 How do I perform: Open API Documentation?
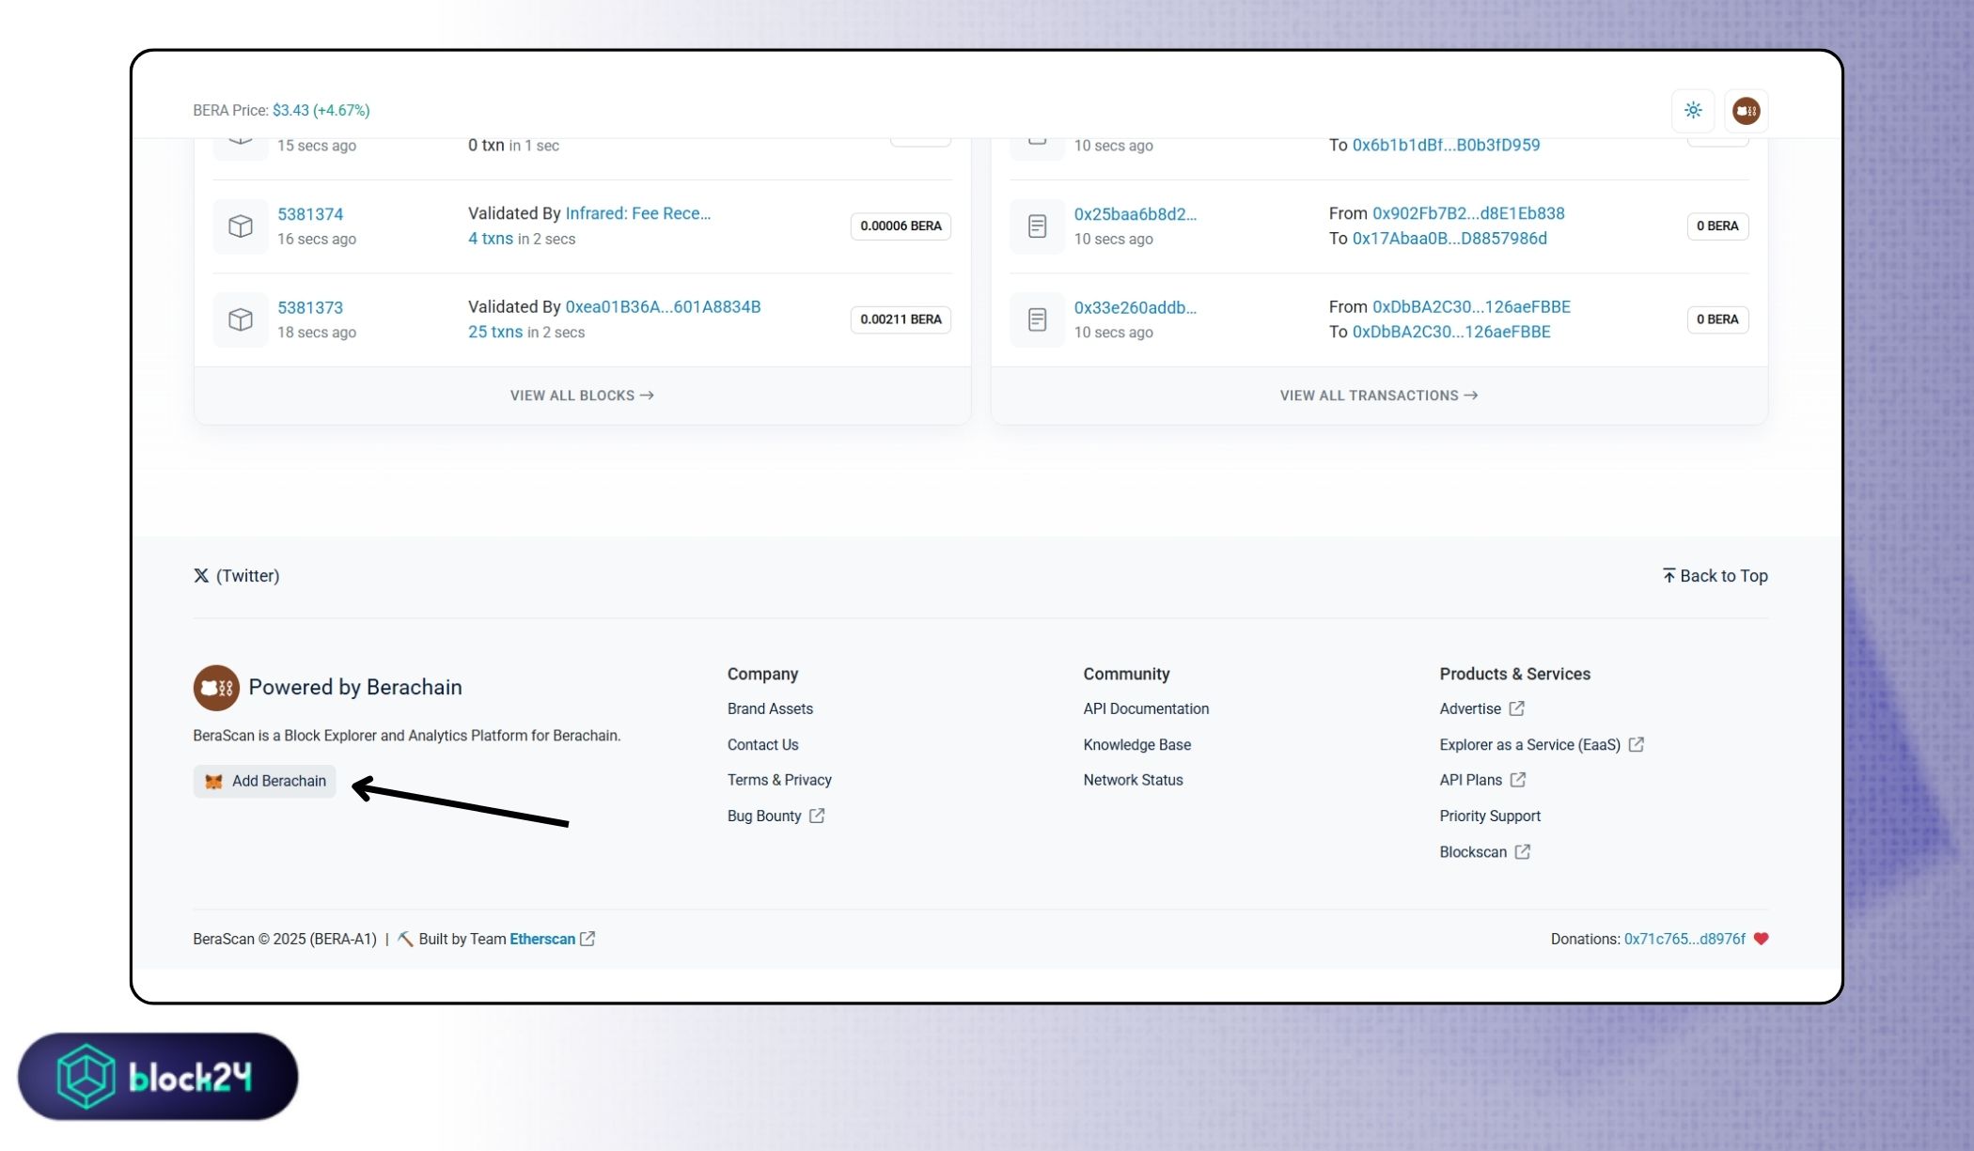[1146, 708]
